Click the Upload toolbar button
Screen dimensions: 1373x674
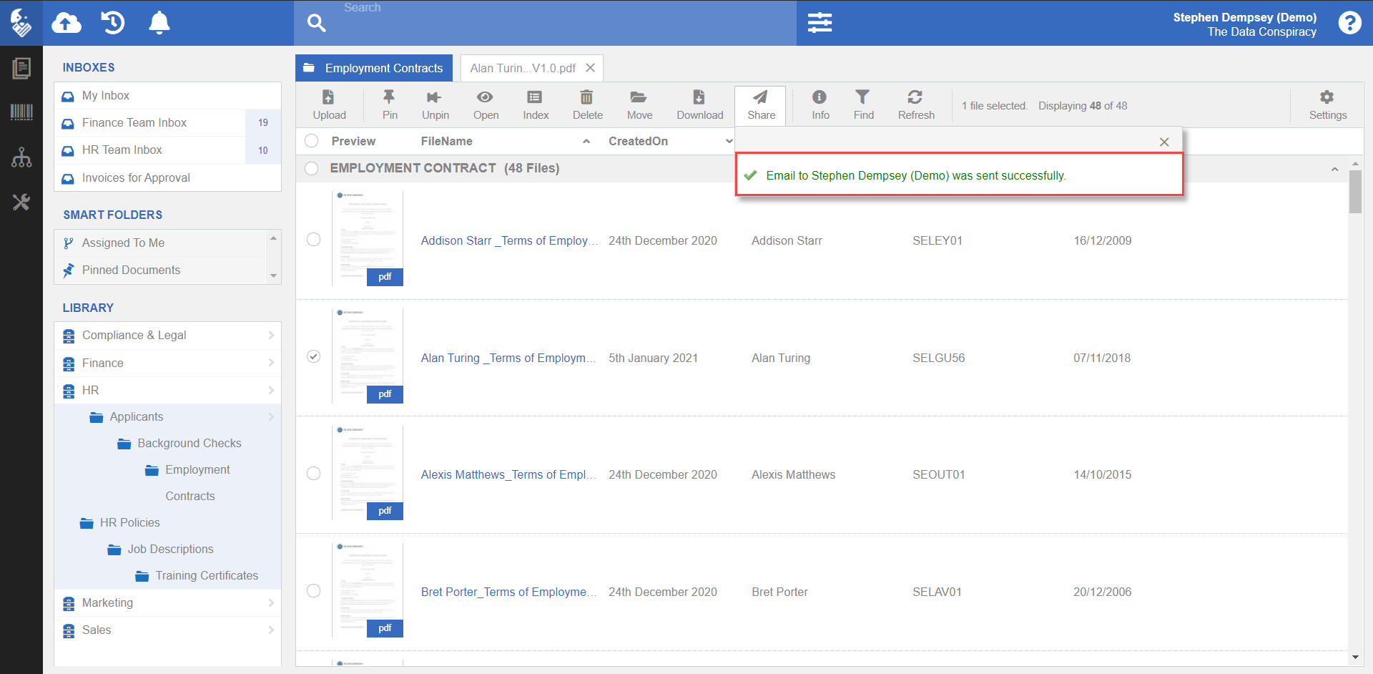click(x=329, y=105)
